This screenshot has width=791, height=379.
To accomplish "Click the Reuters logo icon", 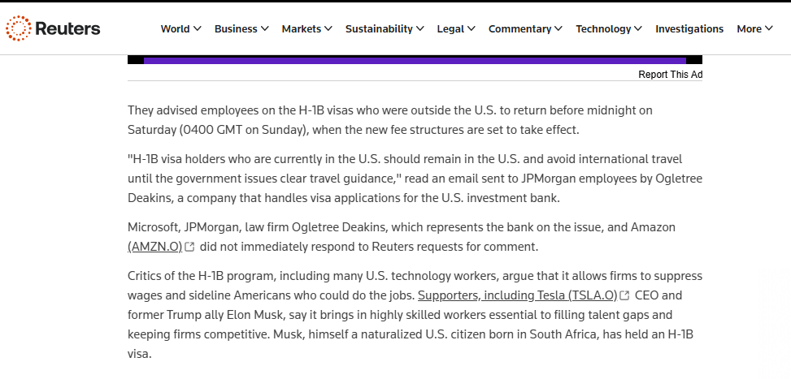I will click(20, 28).
